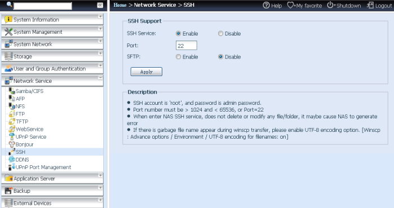This screenshot has height=208, width=394.
Task: Expand User and Group Authentication plus button
Action: (100, 65)
